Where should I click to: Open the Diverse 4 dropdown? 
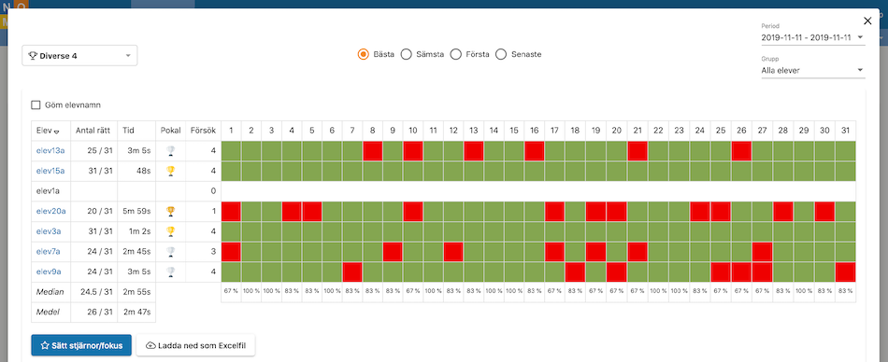pyautogui.click(x=79, y=55)
